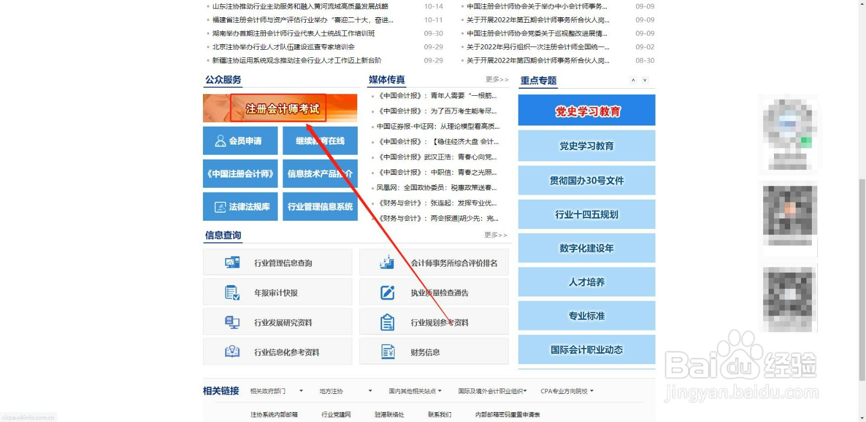Open 联系我们 footer link

point(439,414)
